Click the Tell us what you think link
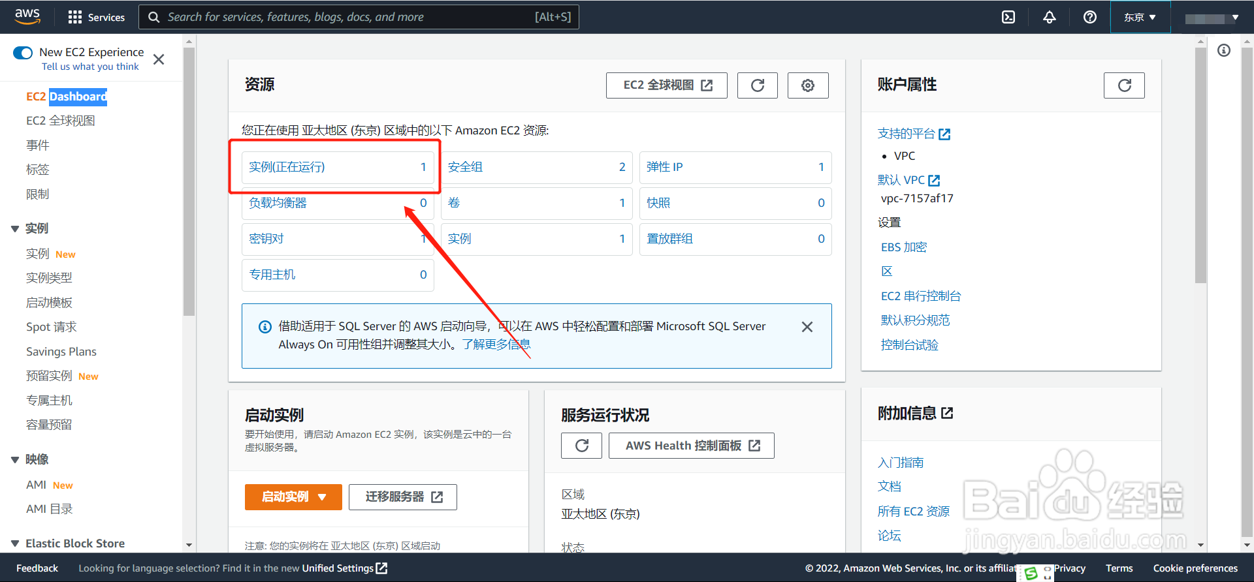The width and height of the screenshot is (1254, 582). point(90,67)
